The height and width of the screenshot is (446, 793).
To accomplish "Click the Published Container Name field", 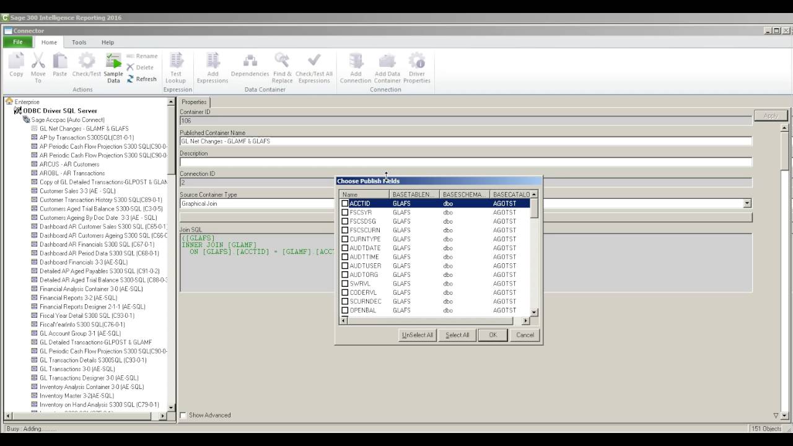I will pyautogui.click(x=465, y=141).
